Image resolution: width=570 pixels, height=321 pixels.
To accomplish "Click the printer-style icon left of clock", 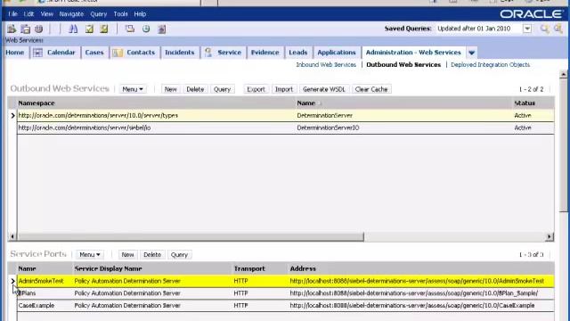I will click(x=130, y=29).
